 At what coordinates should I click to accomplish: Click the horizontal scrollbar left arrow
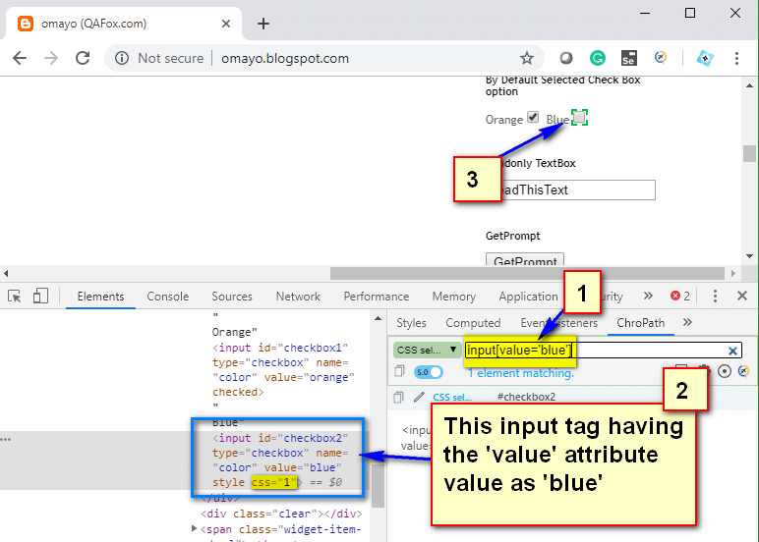pos(6,274)
